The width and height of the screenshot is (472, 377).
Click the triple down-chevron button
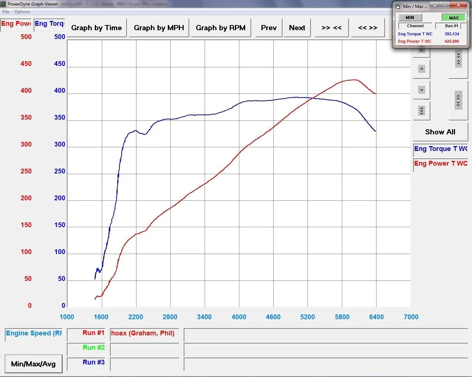[421, 110]
